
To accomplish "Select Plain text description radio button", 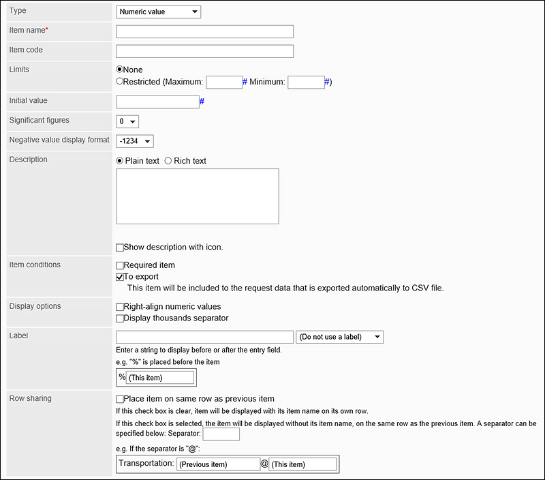I will point(120,161).
